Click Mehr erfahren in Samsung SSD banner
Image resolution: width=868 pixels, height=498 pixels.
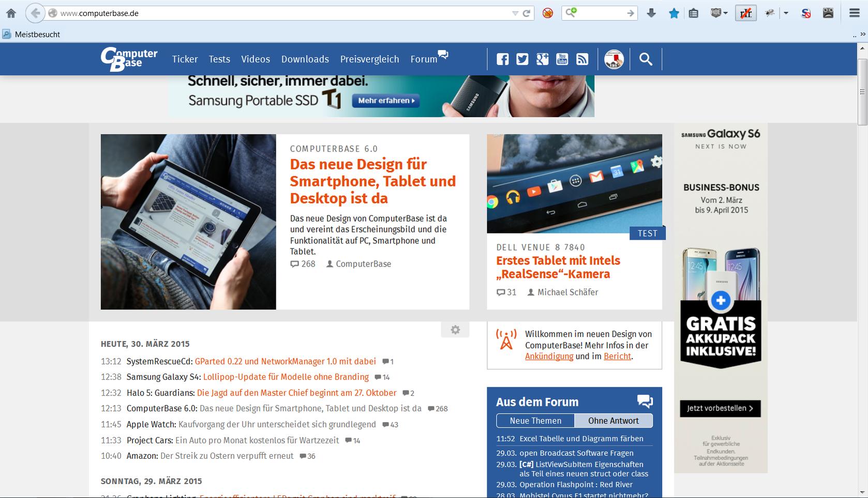point(386,101)
